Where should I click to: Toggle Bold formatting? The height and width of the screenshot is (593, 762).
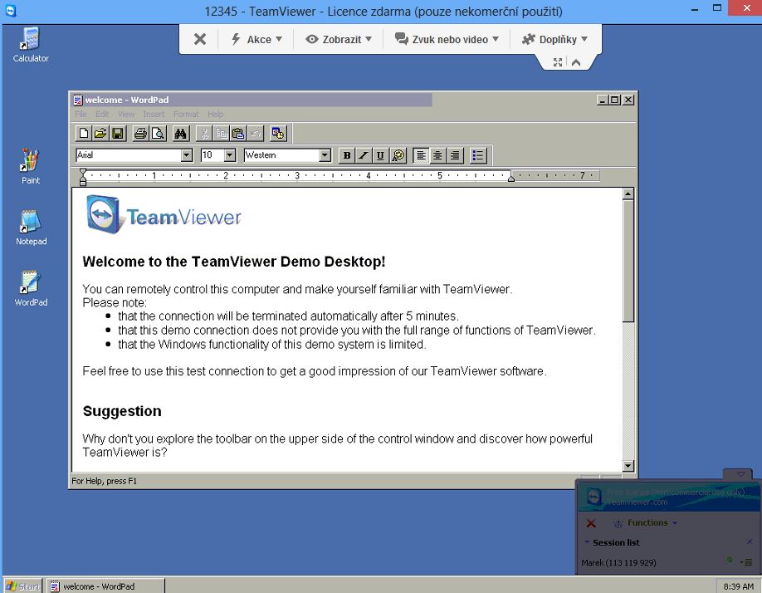[x=346, y=155]
